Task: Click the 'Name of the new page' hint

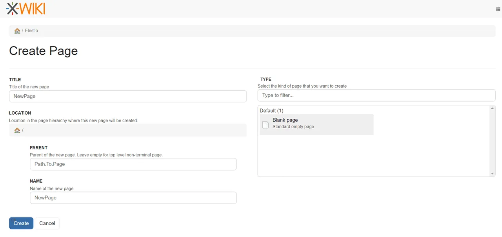Action: tap(52, 189)
